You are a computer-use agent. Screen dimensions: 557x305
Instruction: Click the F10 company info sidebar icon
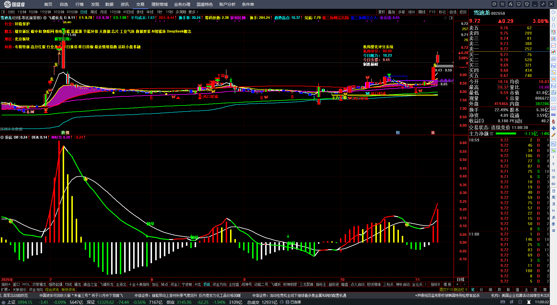(x=554, y=66)
